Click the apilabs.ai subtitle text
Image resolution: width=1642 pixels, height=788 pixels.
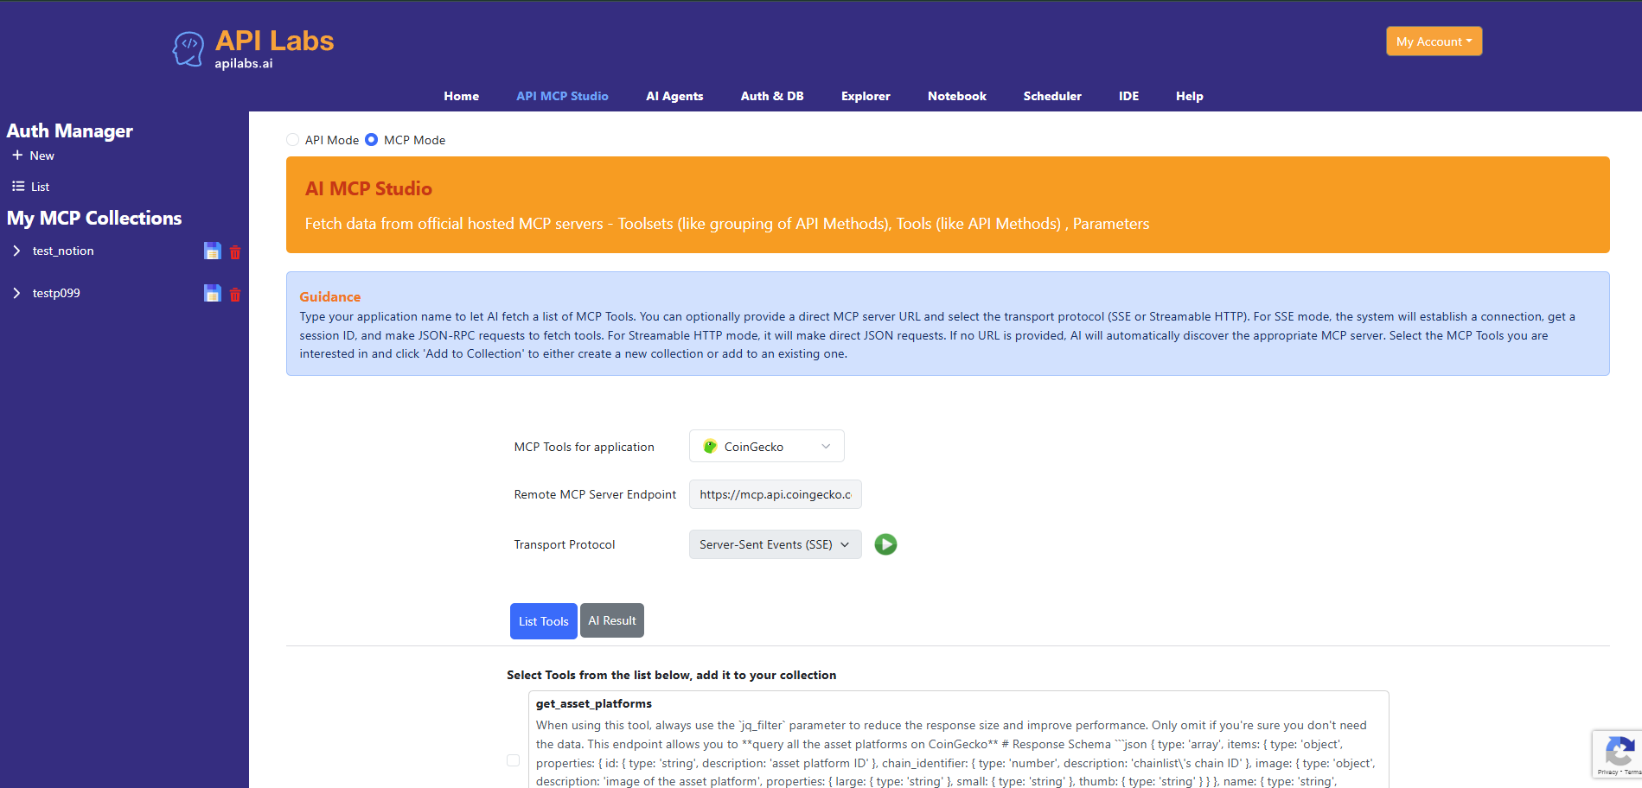pyautogui.click(x=244, y=63)
